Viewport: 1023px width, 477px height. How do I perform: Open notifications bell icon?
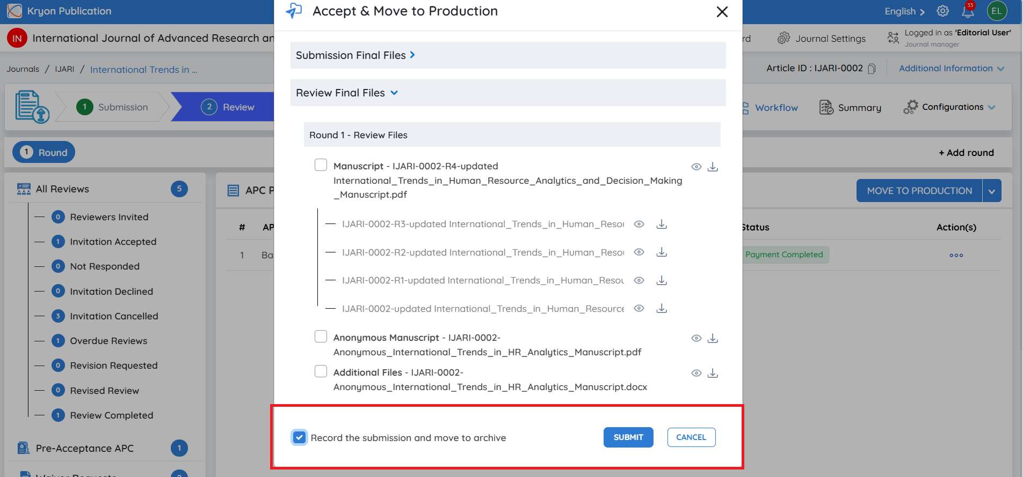point(968,11)
